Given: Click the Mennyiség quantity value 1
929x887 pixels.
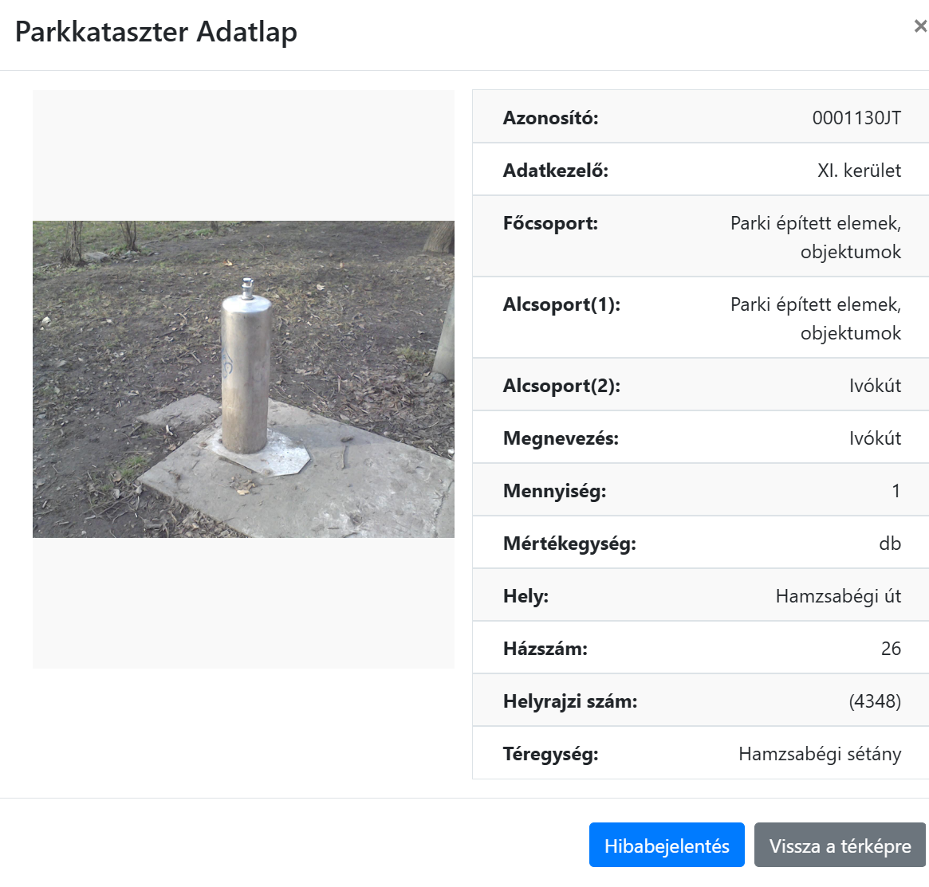Looking at the screenshot, I should pyautogui.click(x=896, y=491).
